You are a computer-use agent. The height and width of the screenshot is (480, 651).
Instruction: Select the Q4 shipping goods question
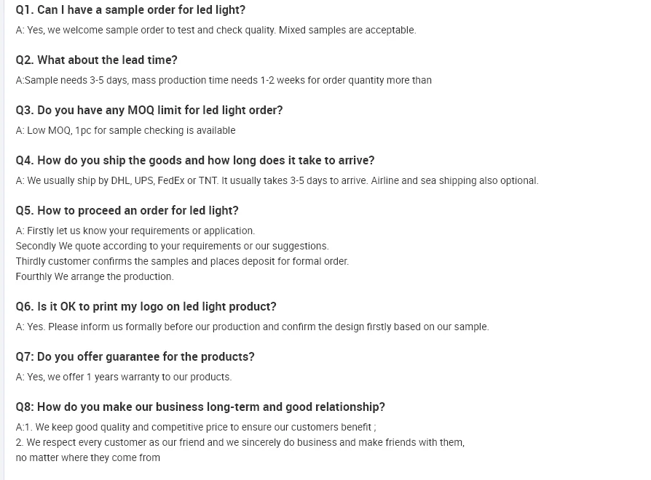click(194, 160)
